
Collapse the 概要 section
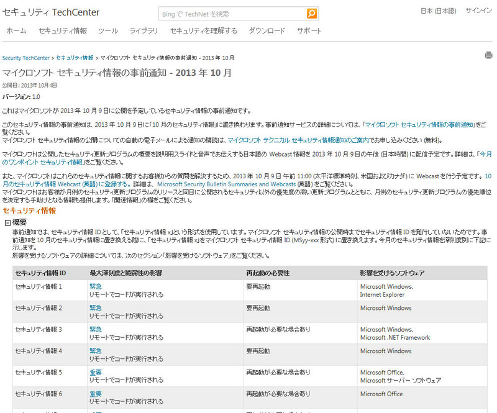(7, 222)
